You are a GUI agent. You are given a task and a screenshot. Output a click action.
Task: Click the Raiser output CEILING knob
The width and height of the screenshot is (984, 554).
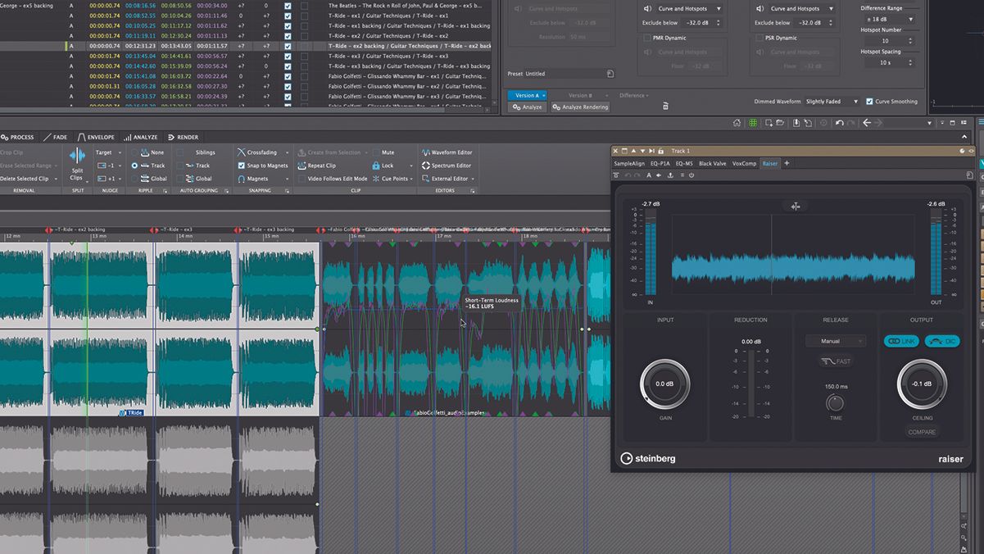click(x=922, y=384)
